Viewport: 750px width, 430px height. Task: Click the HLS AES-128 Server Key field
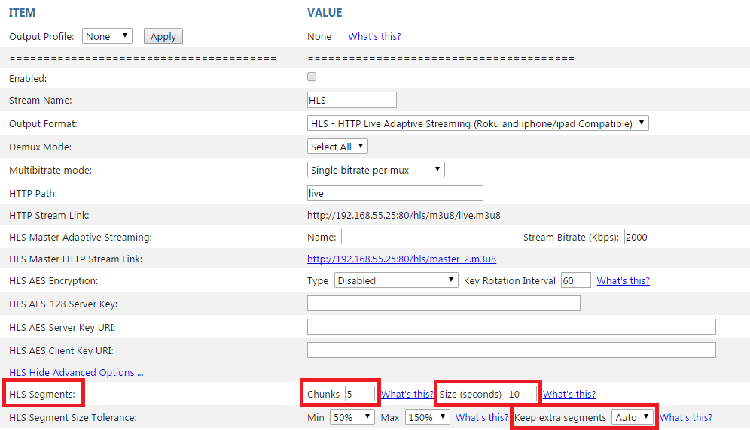click(444, 304)
